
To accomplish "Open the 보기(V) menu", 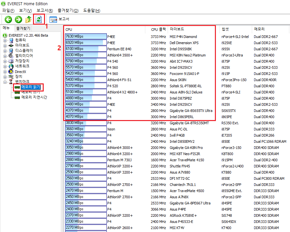I will [26, 11].
